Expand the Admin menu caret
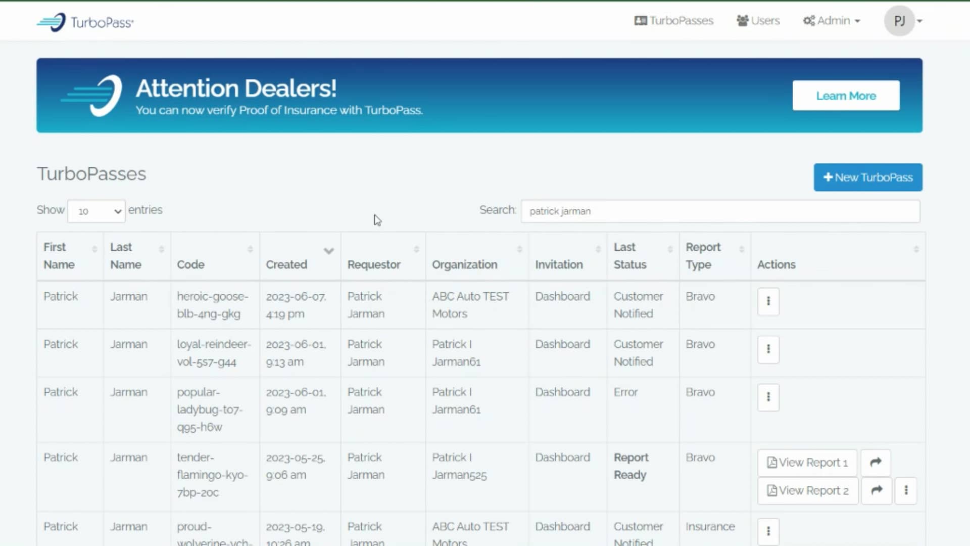The height and width of the screenshot is (546, 970). 858,21
